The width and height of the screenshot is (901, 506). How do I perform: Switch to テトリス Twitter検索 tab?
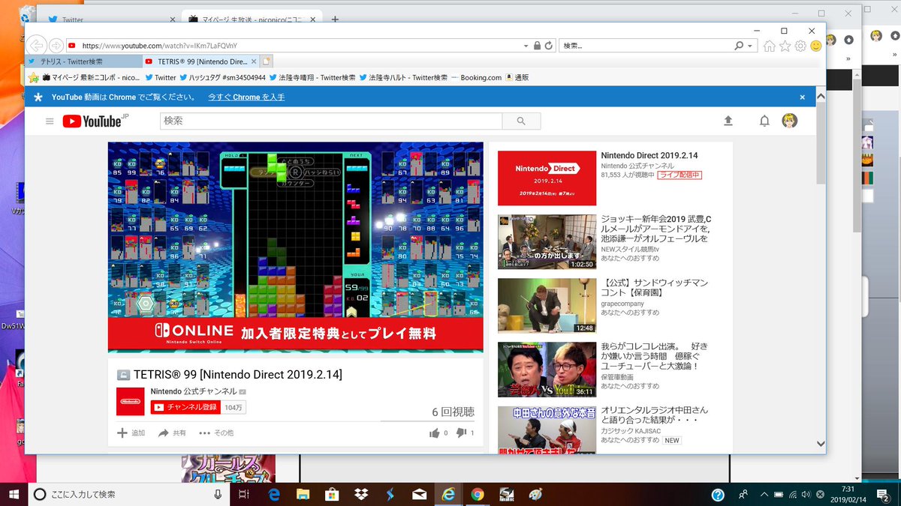tap(83, 61)
